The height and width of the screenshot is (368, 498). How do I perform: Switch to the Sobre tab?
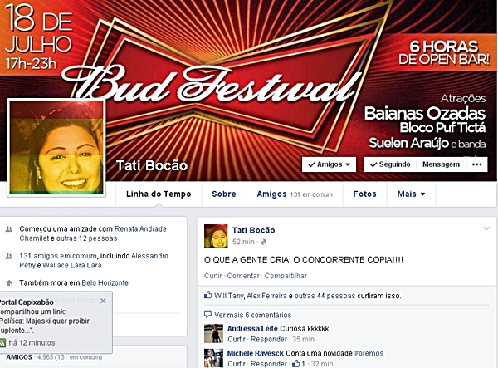point(224,194)
